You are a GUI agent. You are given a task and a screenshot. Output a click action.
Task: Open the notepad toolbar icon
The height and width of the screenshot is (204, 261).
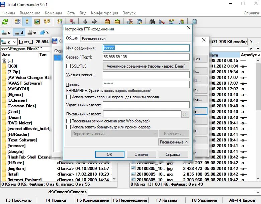[194, 22]
